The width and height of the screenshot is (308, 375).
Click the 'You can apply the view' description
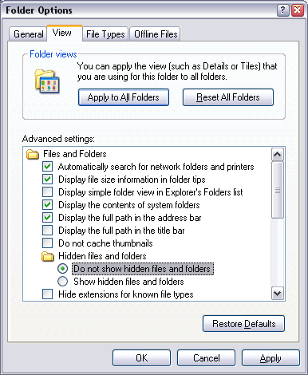[177, 71]
